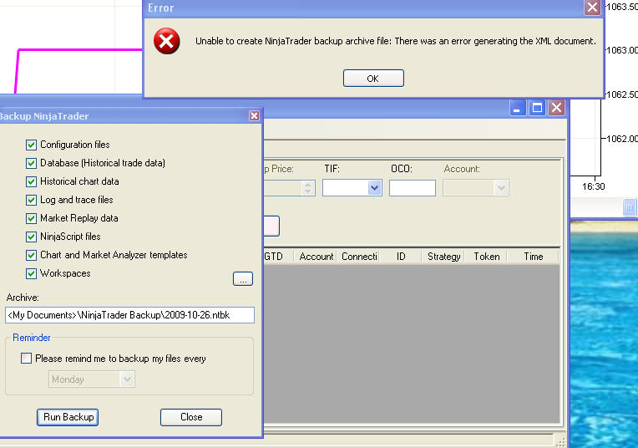Close Backup NinjaTrader dialog with X
The image size is (638, 448).
pos(255,116)
